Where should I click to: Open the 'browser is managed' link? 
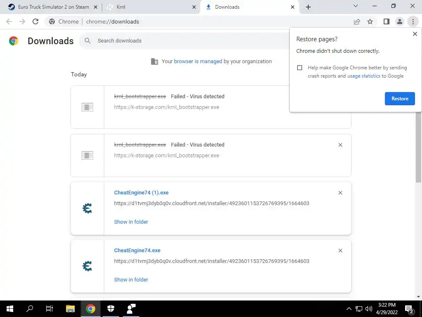(x=198, y=62)
